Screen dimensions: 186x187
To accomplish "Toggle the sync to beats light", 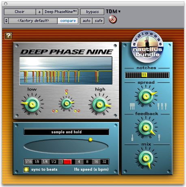I will click(26, 170).
